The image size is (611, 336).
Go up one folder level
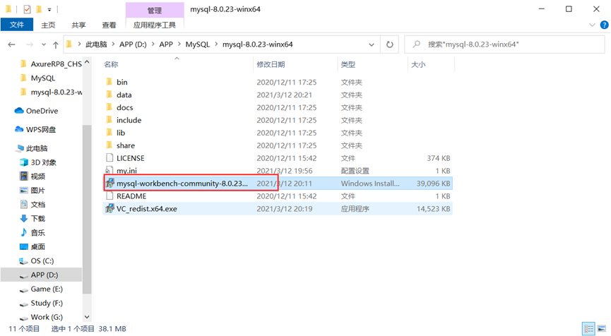click(56, 44)
